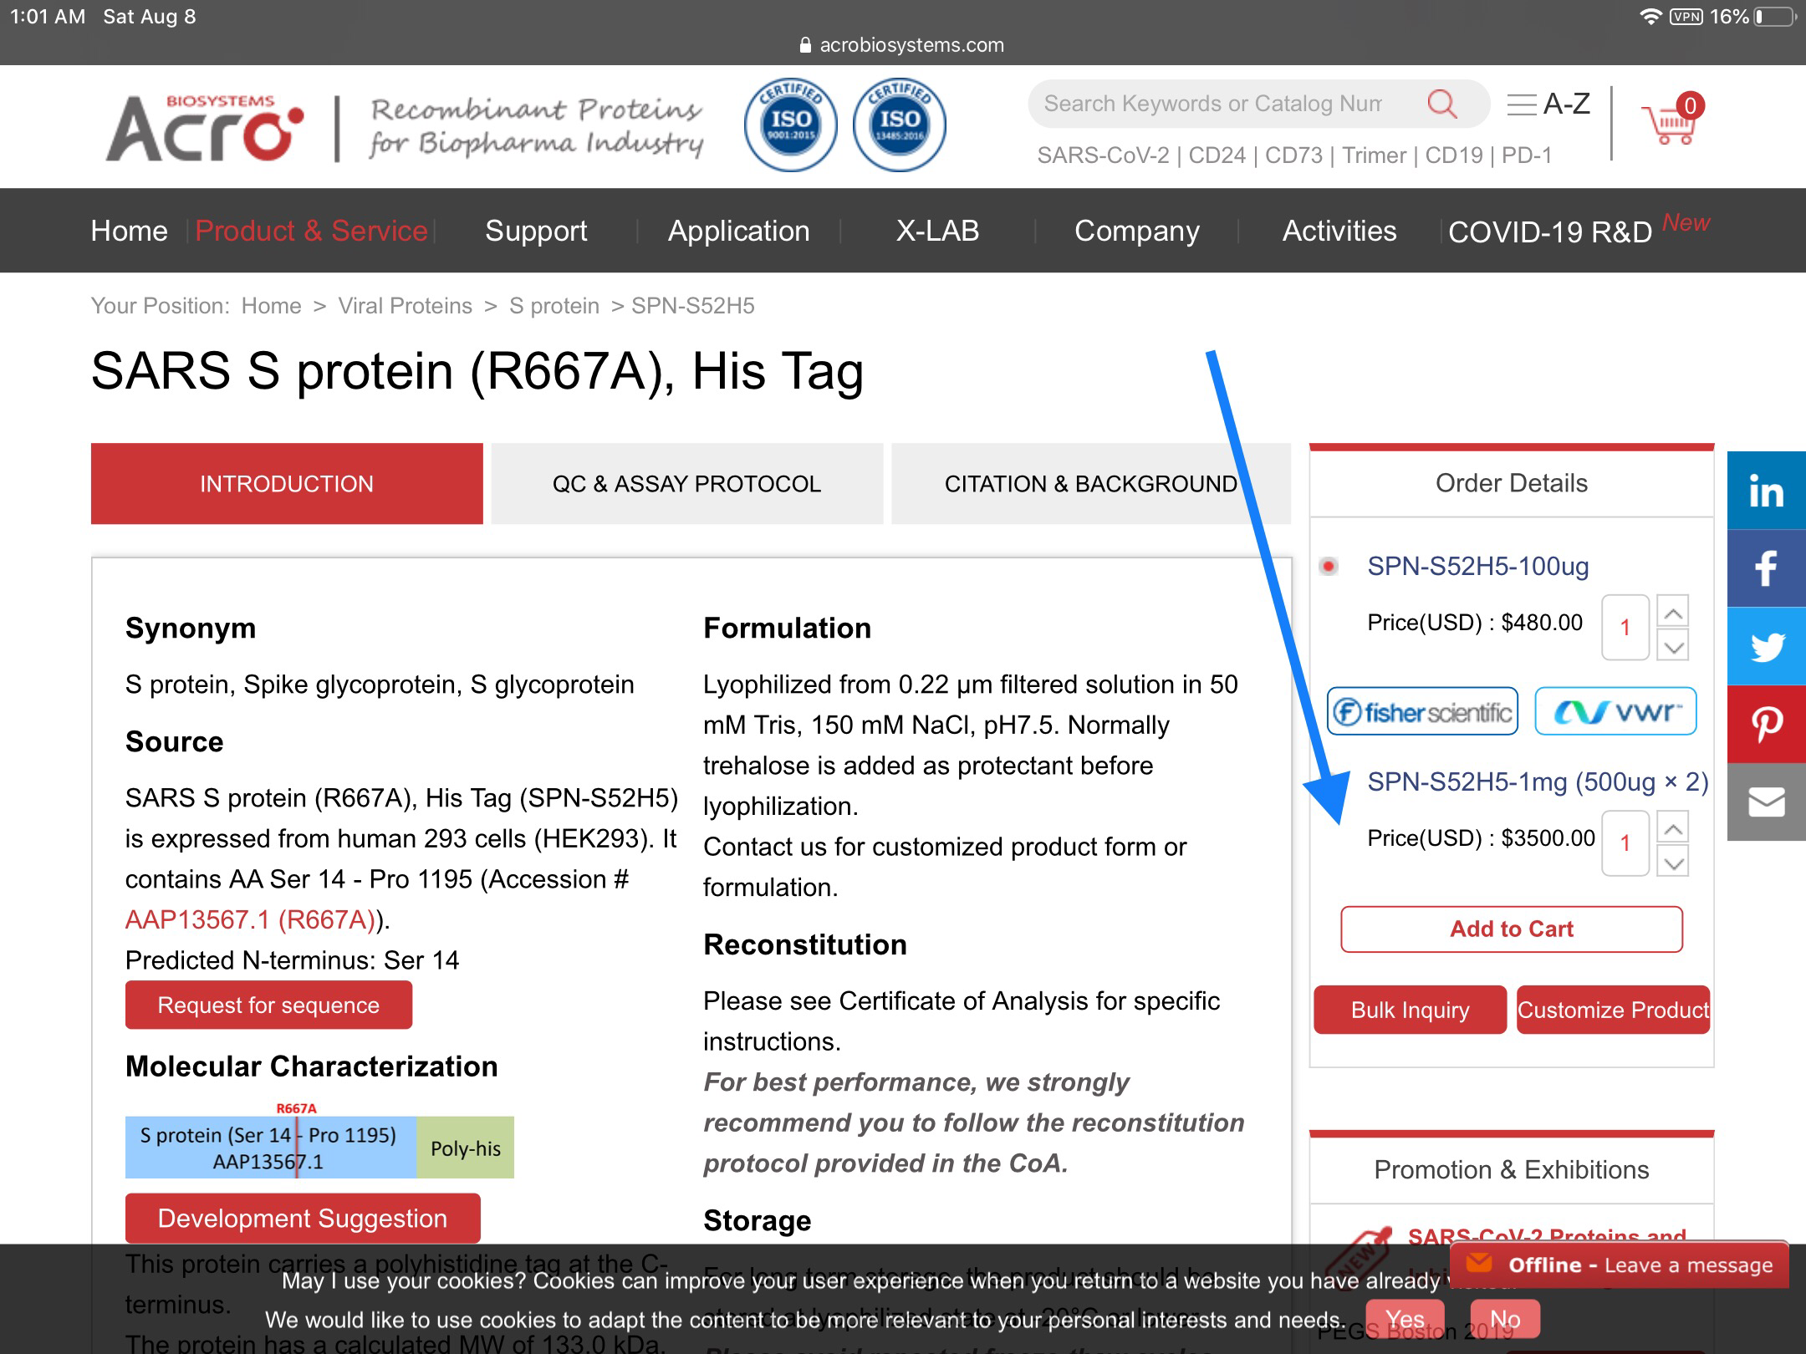Open the Product & Service menu
The image size is (1806, 1354).
point(311,231)
